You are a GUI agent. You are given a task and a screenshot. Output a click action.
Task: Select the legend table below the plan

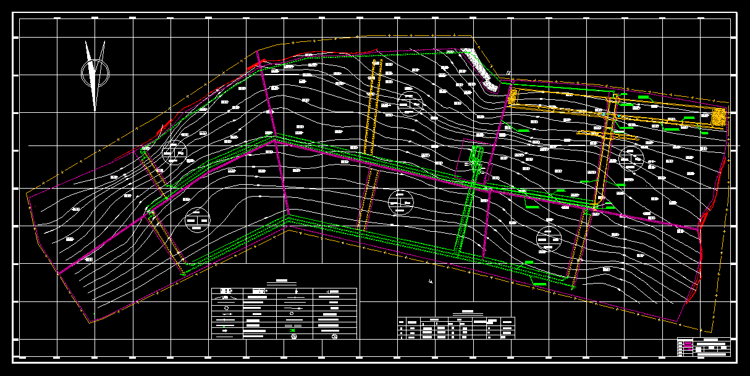point(284,313)
